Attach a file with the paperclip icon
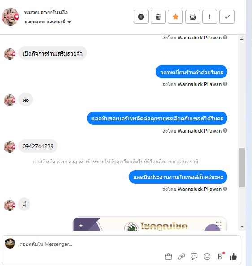Viewport: 252px width, 266px height. 181,257
